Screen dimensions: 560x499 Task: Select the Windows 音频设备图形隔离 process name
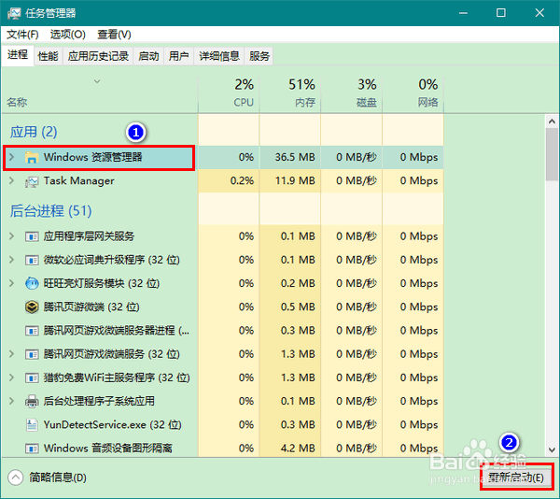pyautogui.click(x=108, y=449)
